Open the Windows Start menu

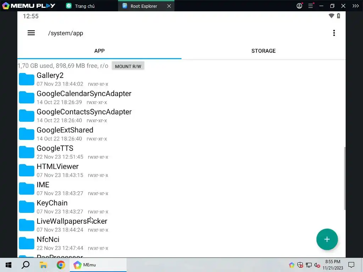coord(9,265)
